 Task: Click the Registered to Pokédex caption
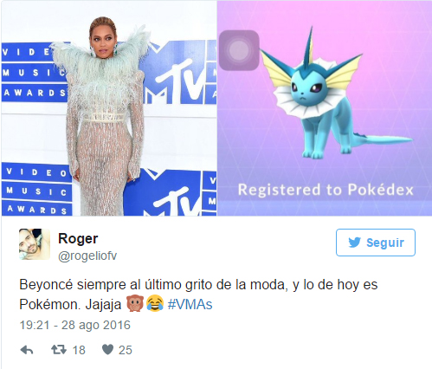click(x=326, y=190)
